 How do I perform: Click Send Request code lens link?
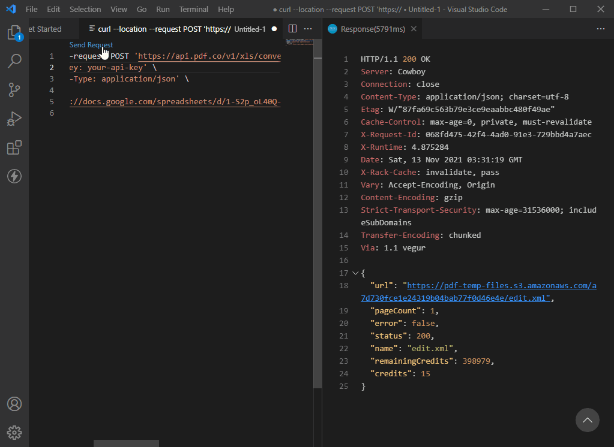[x=91, y=45]
